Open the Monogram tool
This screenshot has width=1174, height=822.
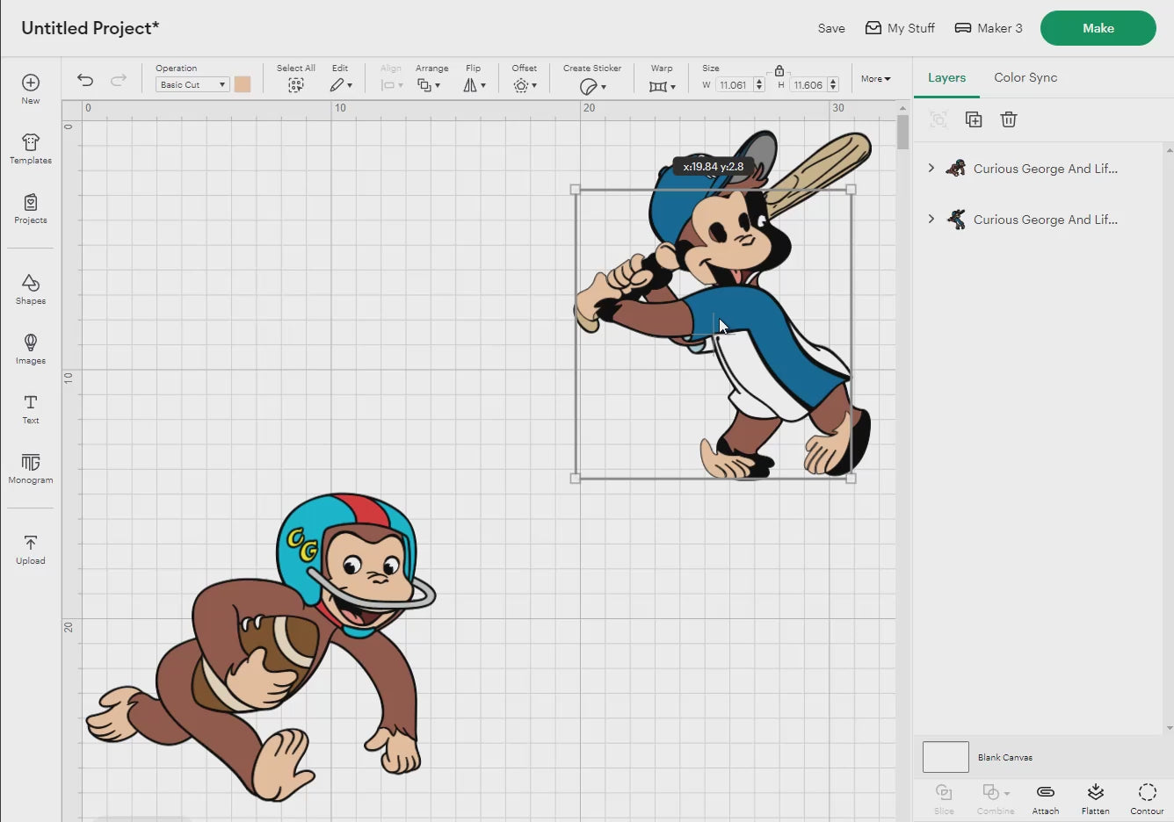pyautogui.click(x=31, y=468)
